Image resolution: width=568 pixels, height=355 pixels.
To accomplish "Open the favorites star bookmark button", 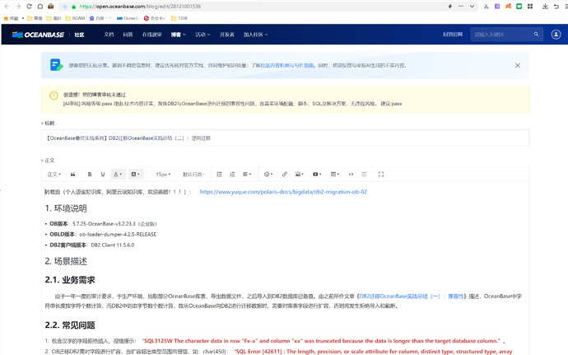I will tap(11, 18).
